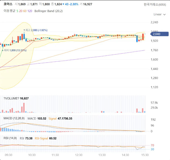This screenshot has width=170, height=160.
Task: Click the 14:30 time axis label
Action: pyautogui.click(x=125, y=155)
